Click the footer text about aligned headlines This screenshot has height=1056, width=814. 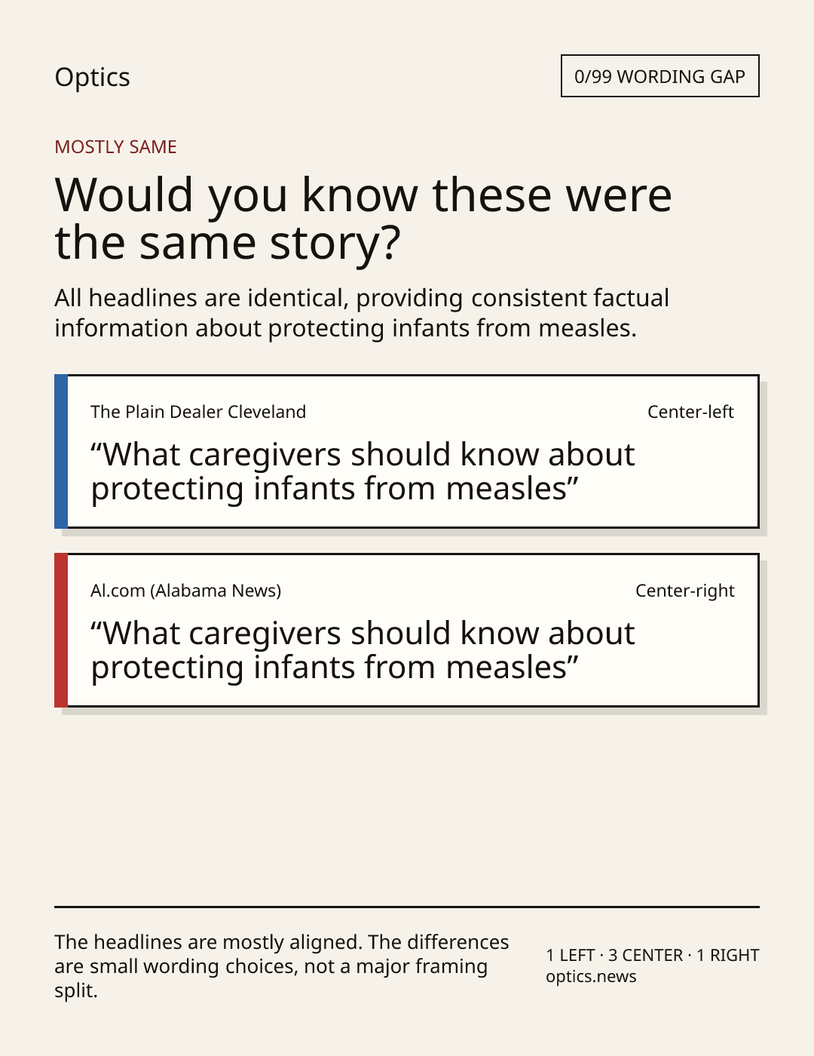(x=282, y=966)
